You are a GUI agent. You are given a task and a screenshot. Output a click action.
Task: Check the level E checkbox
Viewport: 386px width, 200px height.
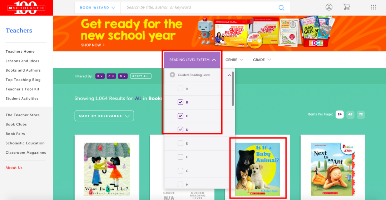pos(180,143)
